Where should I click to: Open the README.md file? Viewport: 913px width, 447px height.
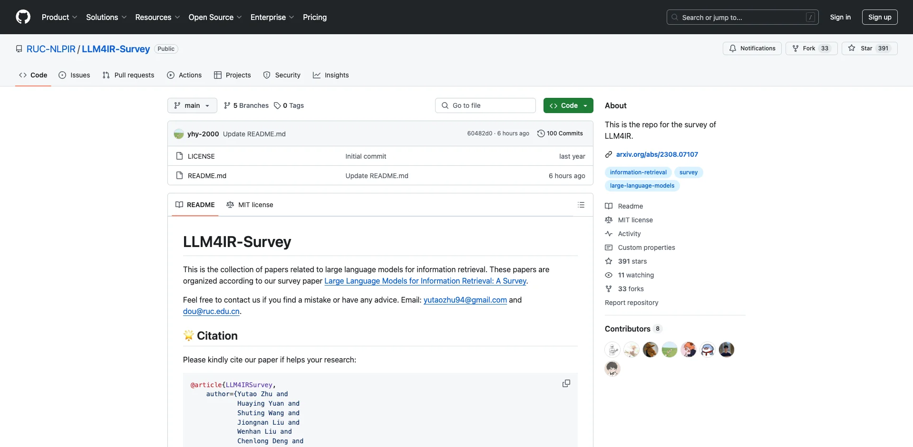pos(207,176)
